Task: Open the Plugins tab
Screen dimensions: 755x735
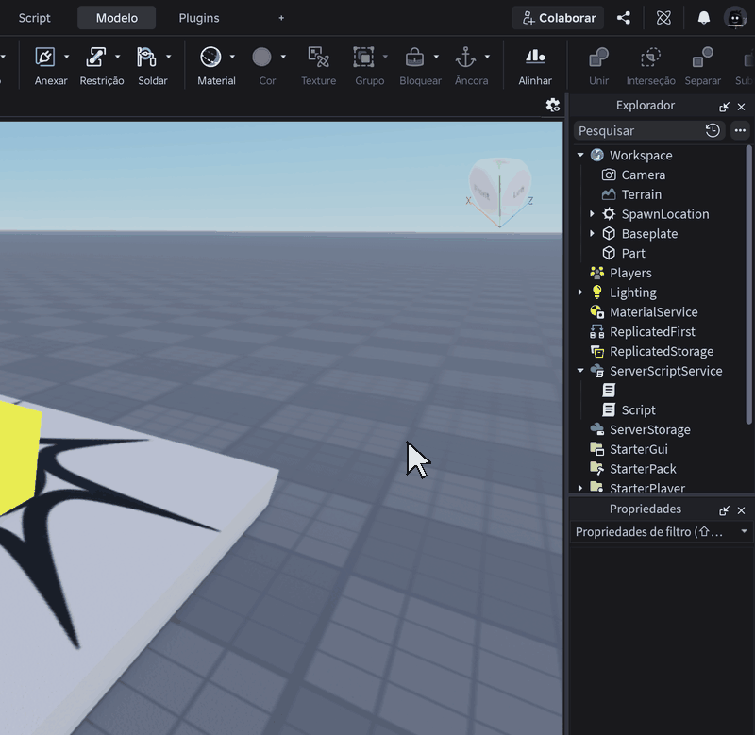Action: [199, 18]
